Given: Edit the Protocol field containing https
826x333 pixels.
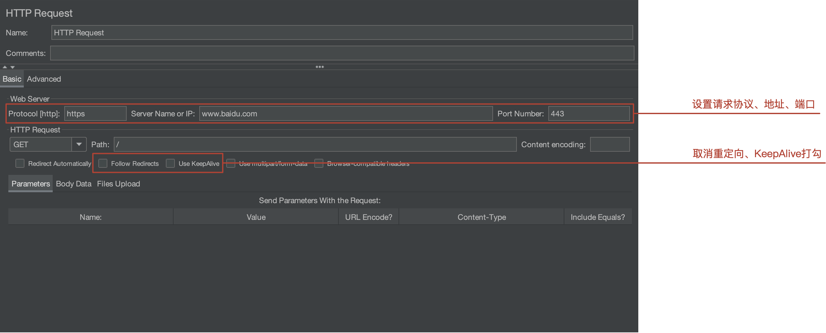Looking at the screenshot, I should coord(95,113).
